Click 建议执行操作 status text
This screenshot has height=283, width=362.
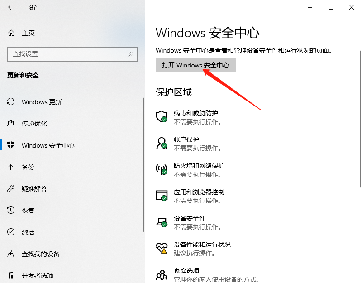195,253
